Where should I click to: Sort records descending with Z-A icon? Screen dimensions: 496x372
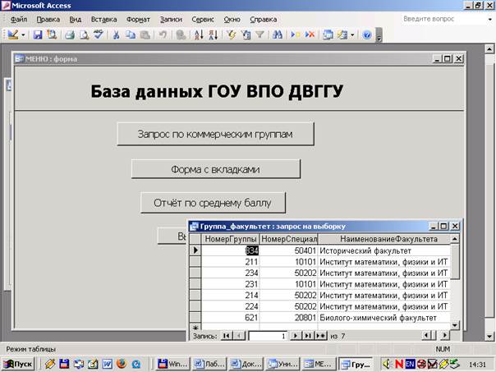coord(214,34)
